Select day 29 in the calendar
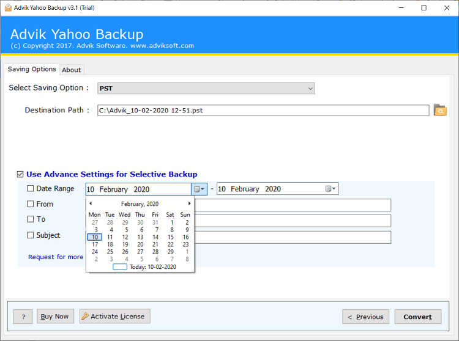The width and height of the screenshot is (459, 341). (170, 252)
